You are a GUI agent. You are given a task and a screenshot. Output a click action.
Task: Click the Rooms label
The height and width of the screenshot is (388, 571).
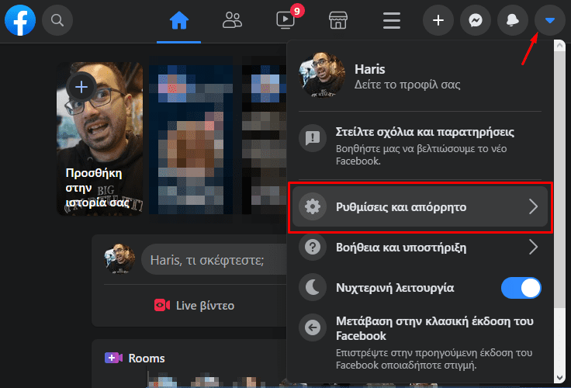(147, 359)
